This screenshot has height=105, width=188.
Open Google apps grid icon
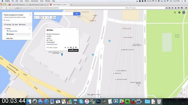[x=175, y=13]
